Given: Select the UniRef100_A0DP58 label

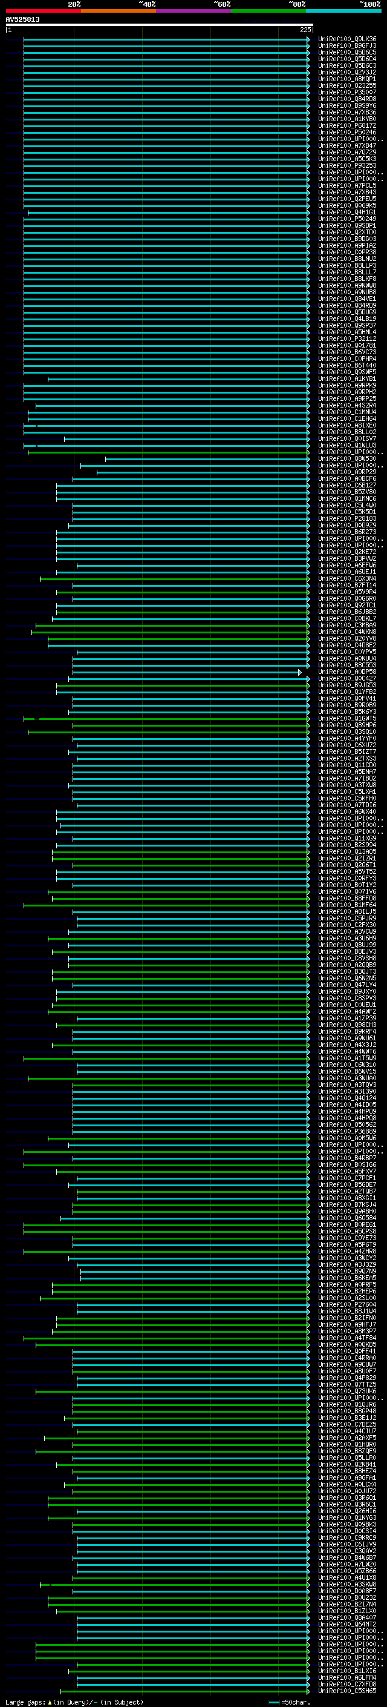Looking at the screenshot, I should 347,672.
